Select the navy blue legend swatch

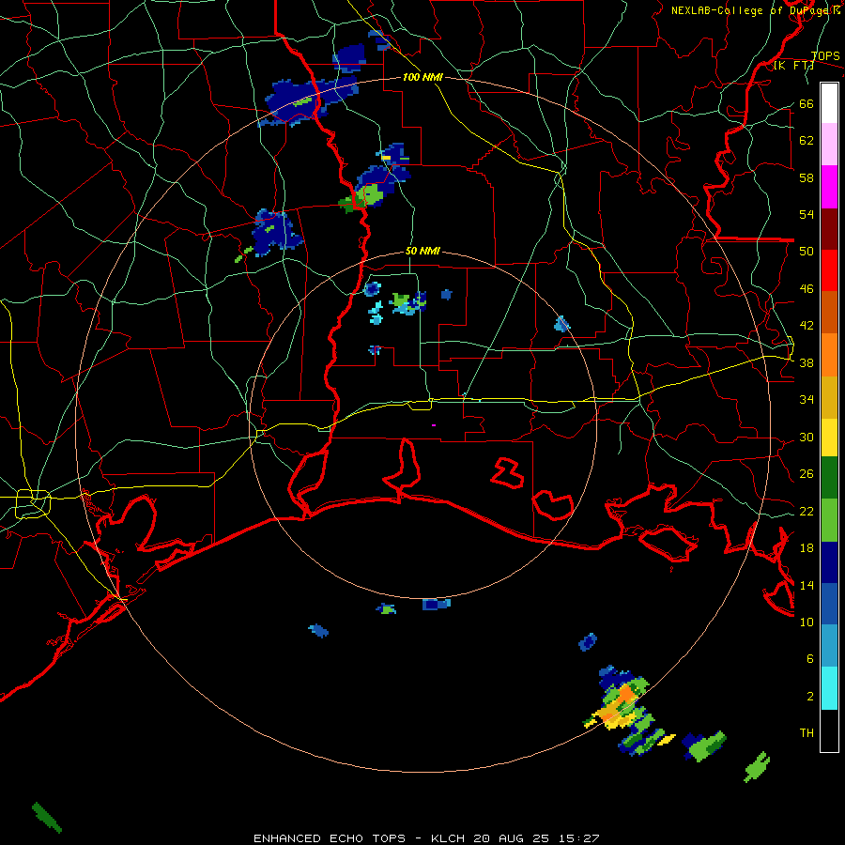[829, 562]
